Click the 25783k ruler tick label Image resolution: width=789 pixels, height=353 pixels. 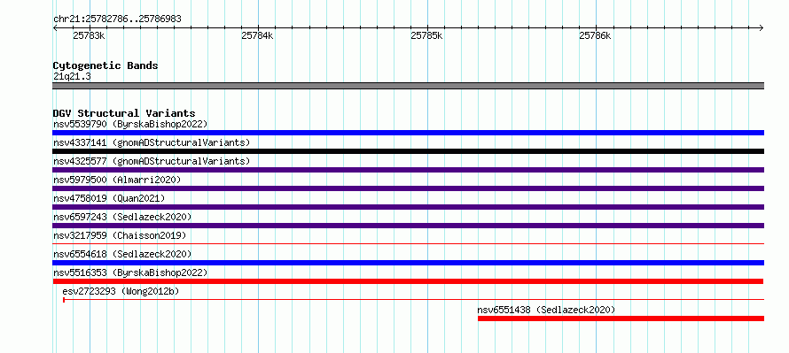[x=89, y=35]
